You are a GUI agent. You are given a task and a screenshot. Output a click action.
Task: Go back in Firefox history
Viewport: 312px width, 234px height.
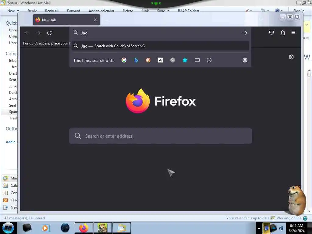pos(27,33)
